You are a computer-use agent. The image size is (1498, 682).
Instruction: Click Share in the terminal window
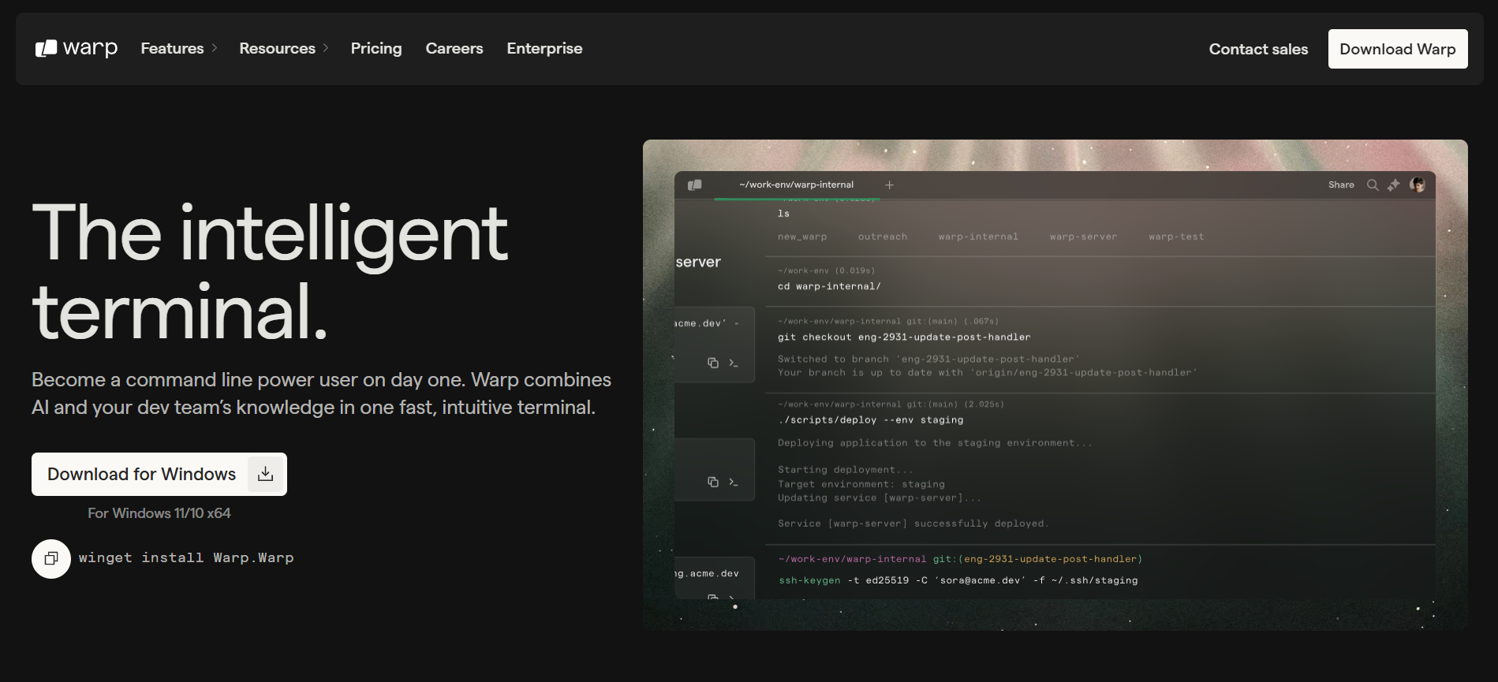tap(1341, 184)
